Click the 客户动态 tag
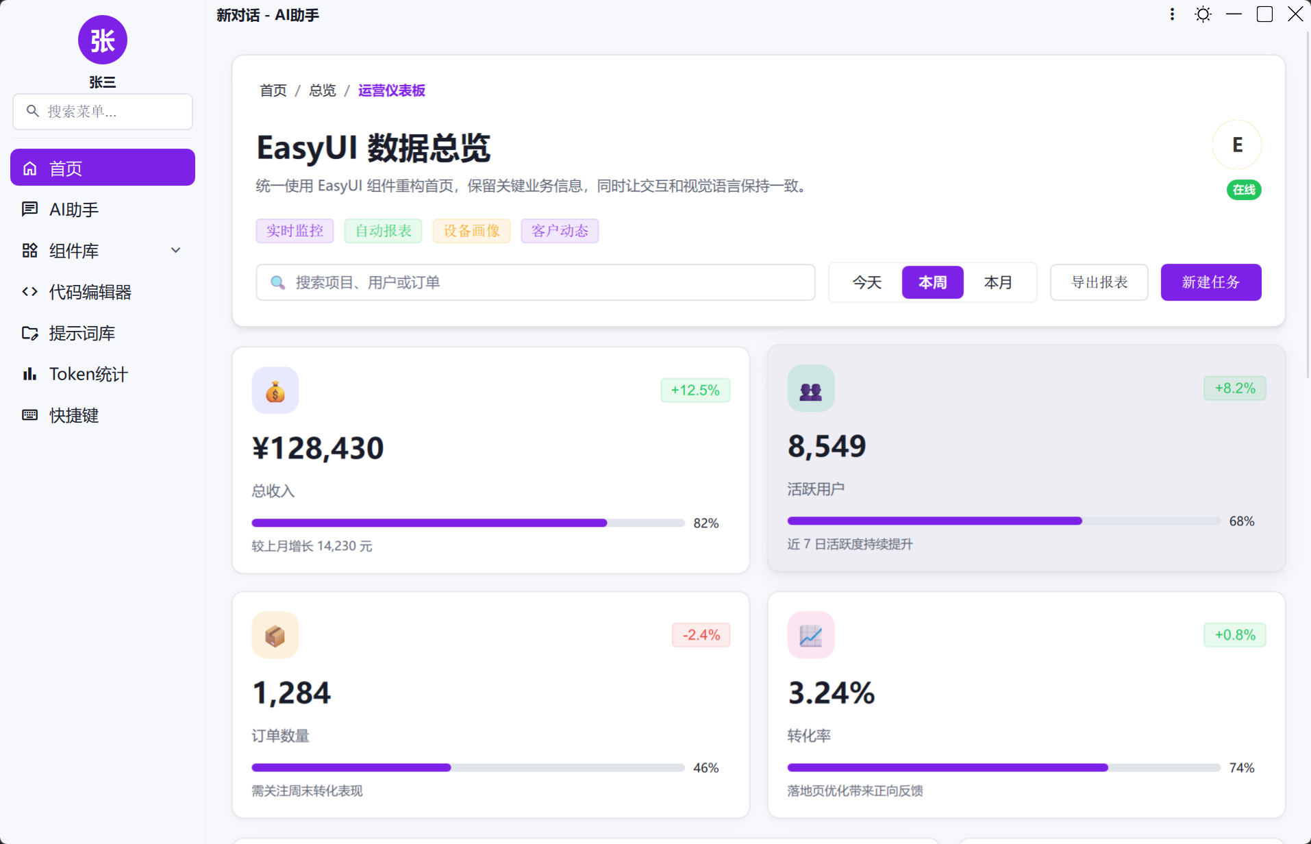Screen dimensions: 1311x844 coord(560,231)
